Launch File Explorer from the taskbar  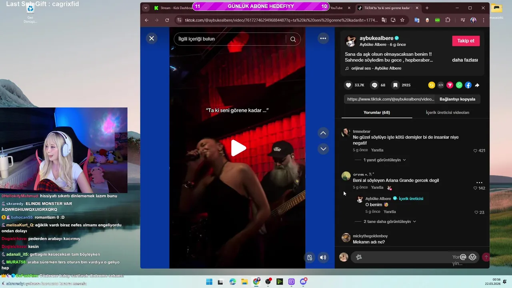(x=244, y=282)
